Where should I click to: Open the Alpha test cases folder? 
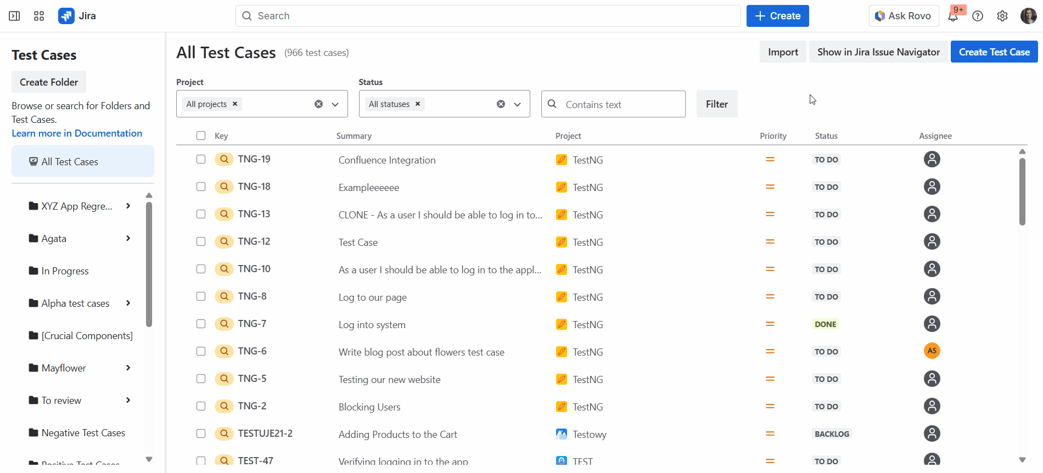click(76, 303)
